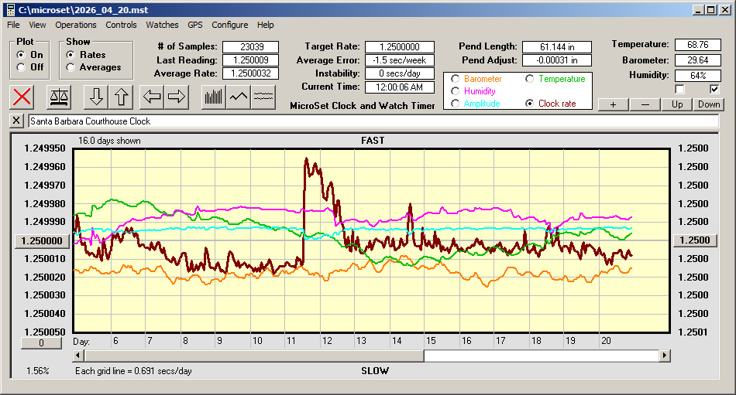Show Averages instead of Rates
Image resolution: width=736 pixels, height=395 pixels.
[71, 67]
